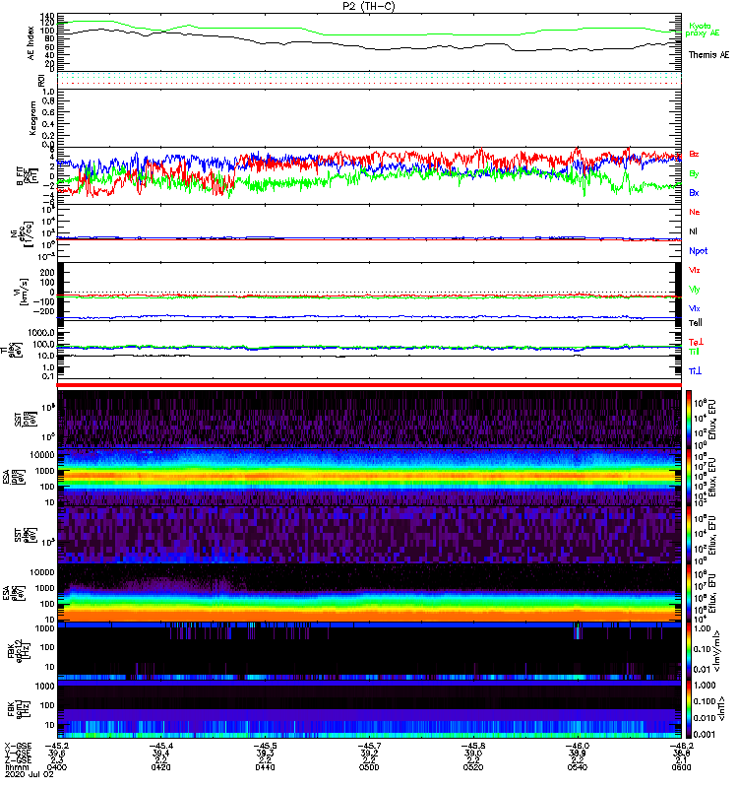738x788 pixels.
Task: Select the black "Ni" density legend label
Action: tap(694, 231)
